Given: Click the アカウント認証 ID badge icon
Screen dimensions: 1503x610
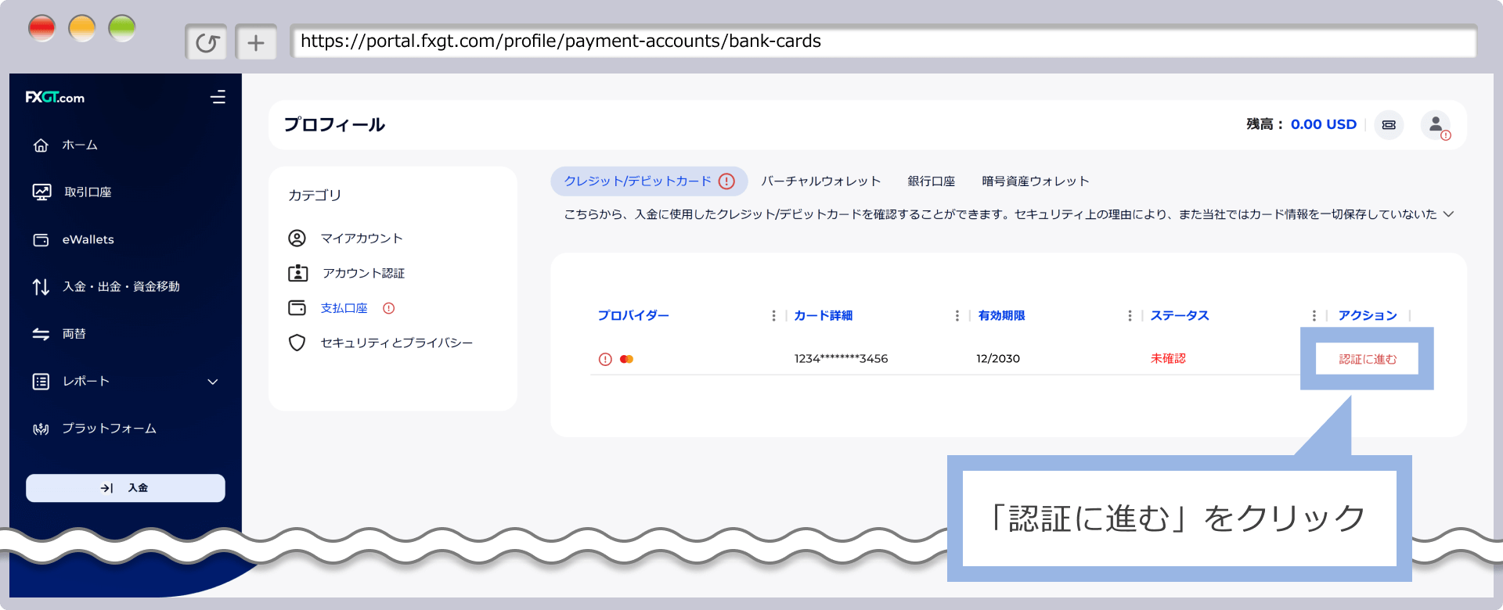Looking at the screenshot, I should [298, 273].
